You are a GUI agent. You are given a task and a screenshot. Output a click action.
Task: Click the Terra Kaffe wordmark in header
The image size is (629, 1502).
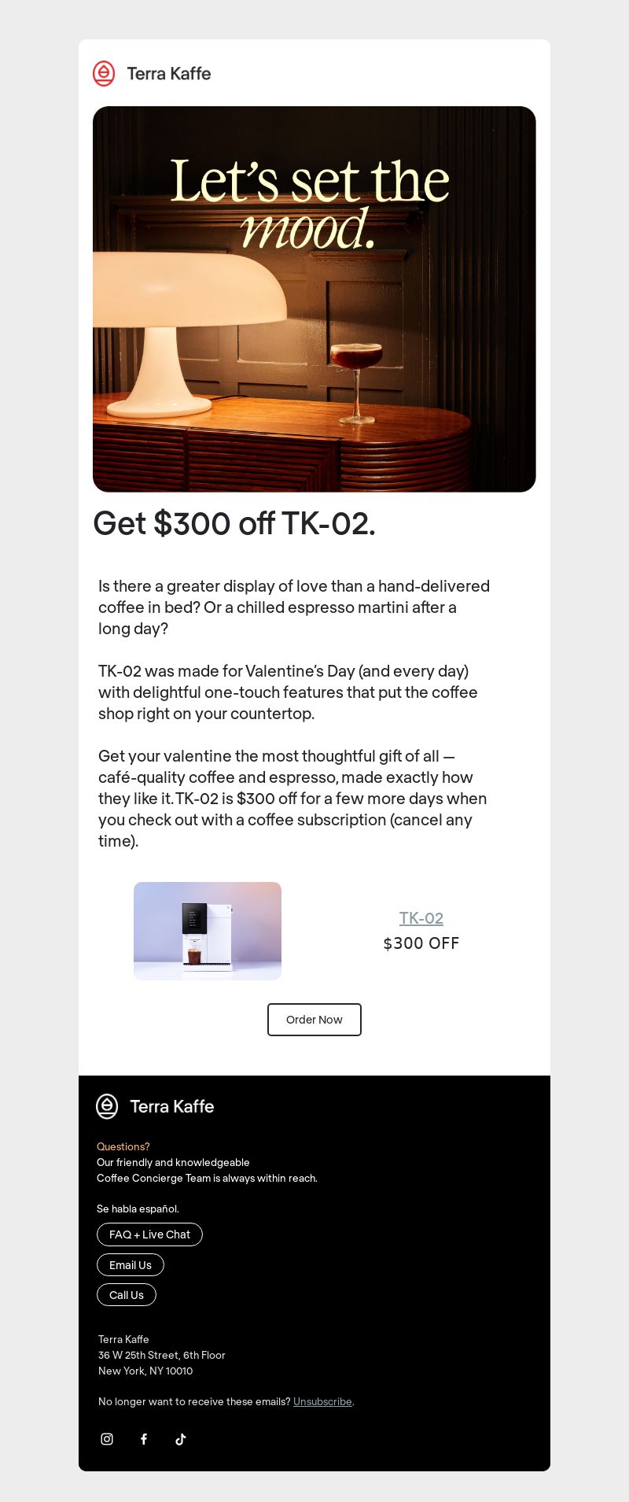coord(169,73)
